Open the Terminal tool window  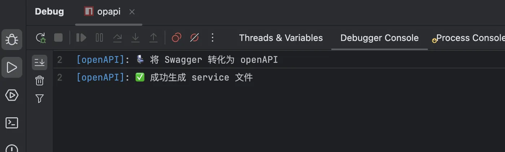(12, 123)
